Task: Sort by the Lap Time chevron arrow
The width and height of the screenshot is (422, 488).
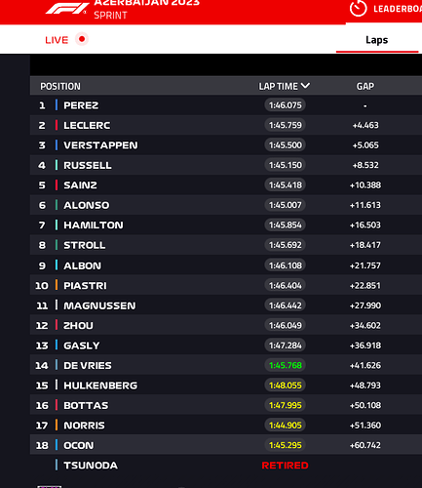Action: pos(305,86)
